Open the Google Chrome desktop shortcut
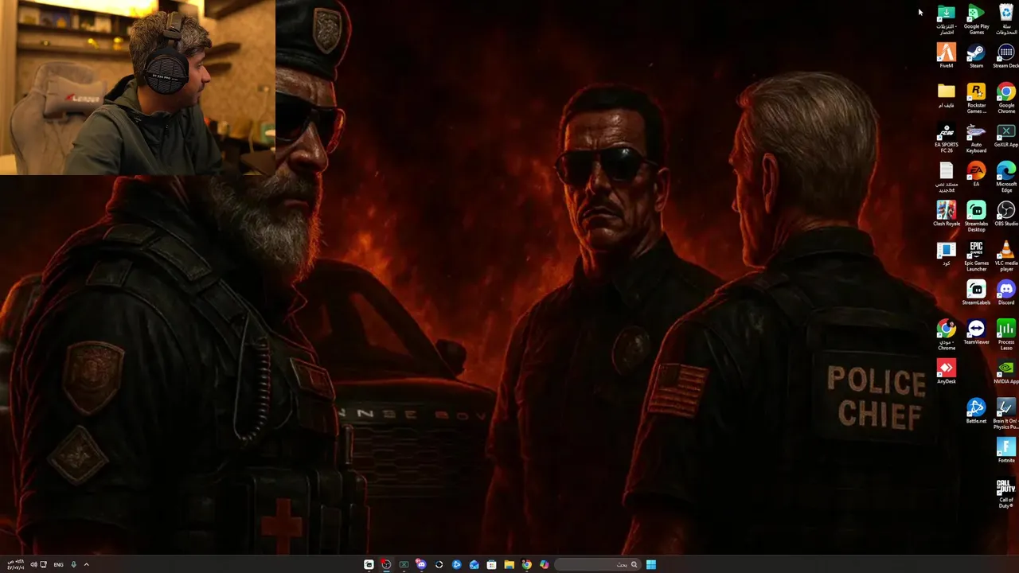 [x=1006, y=98]
